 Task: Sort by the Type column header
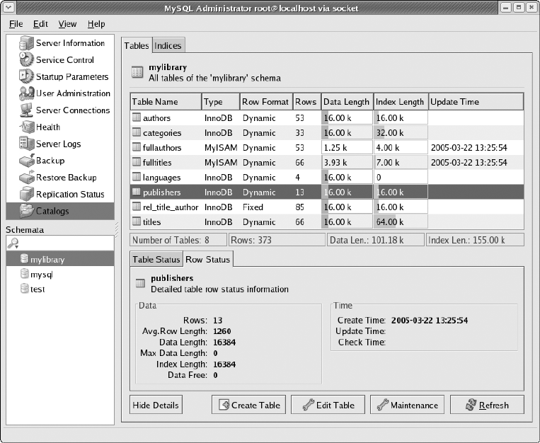click(x=221, y=102)
